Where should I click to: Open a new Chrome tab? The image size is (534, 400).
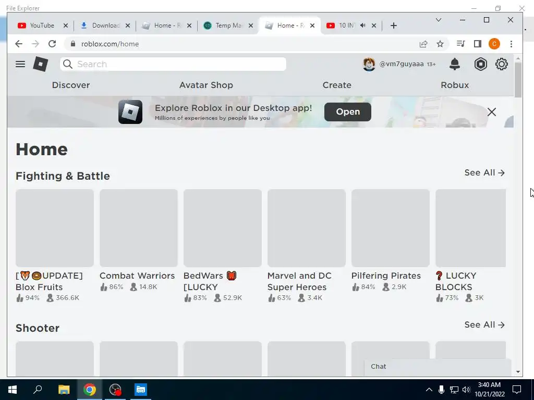(x=394, y=26)
